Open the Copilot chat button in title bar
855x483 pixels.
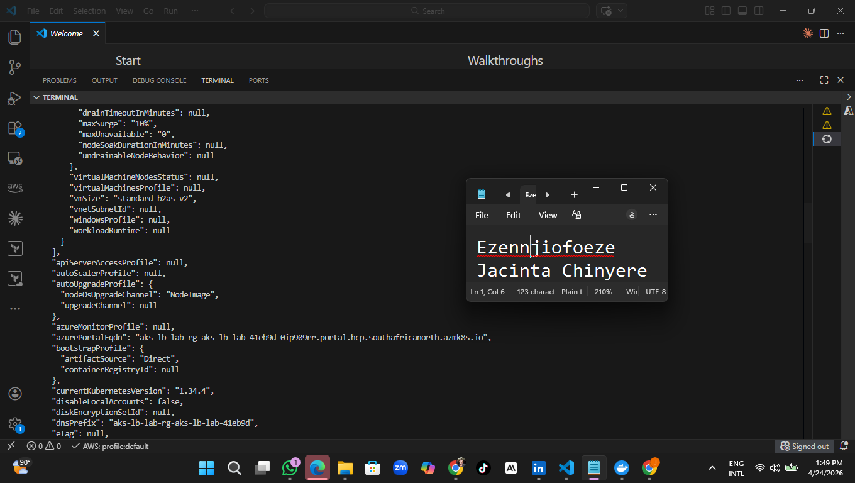(x=607, y=11)
